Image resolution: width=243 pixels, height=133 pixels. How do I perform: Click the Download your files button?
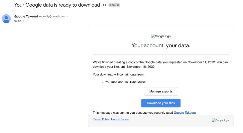[x=161, y=103]
